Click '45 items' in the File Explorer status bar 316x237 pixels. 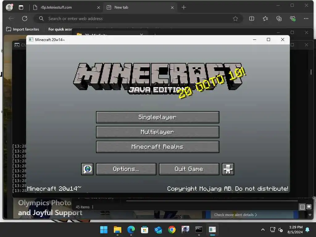[82, 207]
